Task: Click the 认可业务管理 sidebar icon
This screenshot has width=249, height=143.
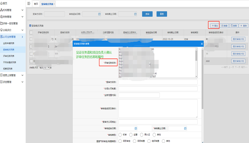Action: click(1, 37)
